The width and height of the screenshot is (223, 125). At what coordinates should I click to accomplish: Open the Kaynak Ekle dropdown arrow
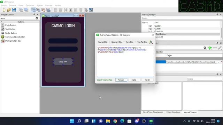point(109,42)
